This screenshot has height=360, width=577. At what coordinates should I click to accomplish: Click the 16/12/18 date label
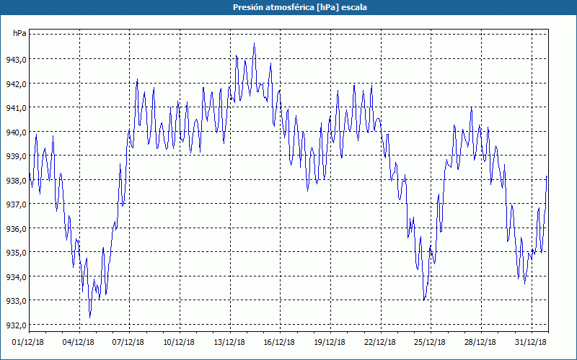coord(279,342)
